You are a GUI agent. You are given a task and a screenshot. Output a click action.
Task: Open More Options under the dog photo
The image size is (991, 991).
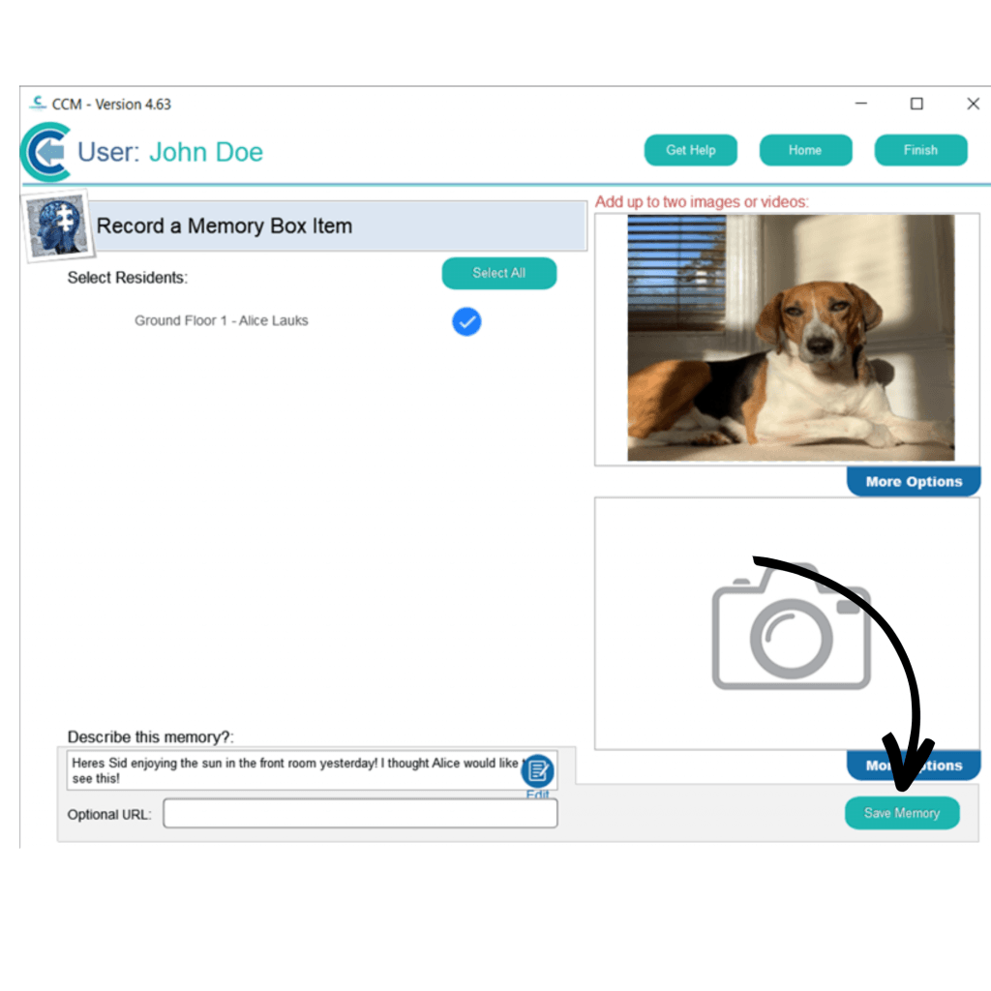[913, 482]
